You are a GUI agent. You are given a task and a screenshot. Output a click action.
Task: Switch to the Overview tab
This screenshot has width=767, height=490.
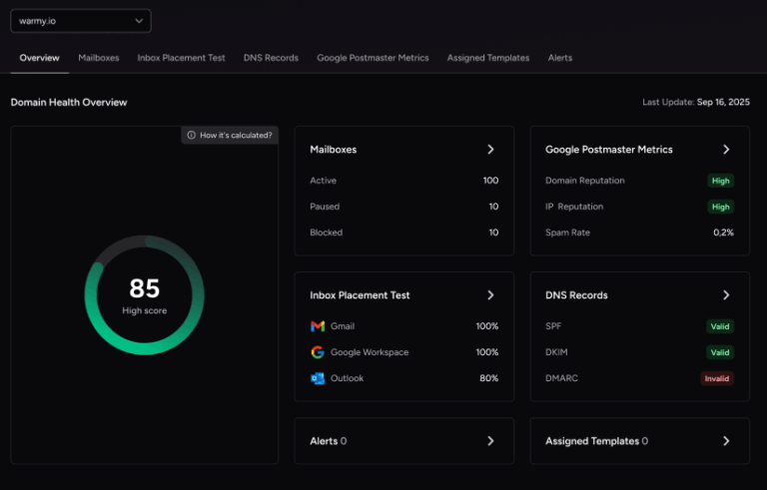[40, 58]
